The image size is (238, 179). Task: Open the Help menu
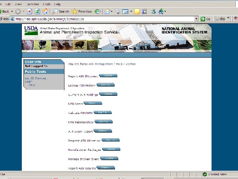click(x=57, y=4)
